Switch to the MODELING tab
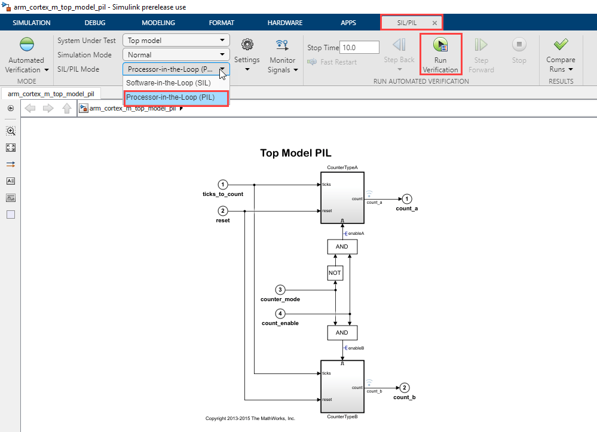597x432 pixels. coord(158,23)
